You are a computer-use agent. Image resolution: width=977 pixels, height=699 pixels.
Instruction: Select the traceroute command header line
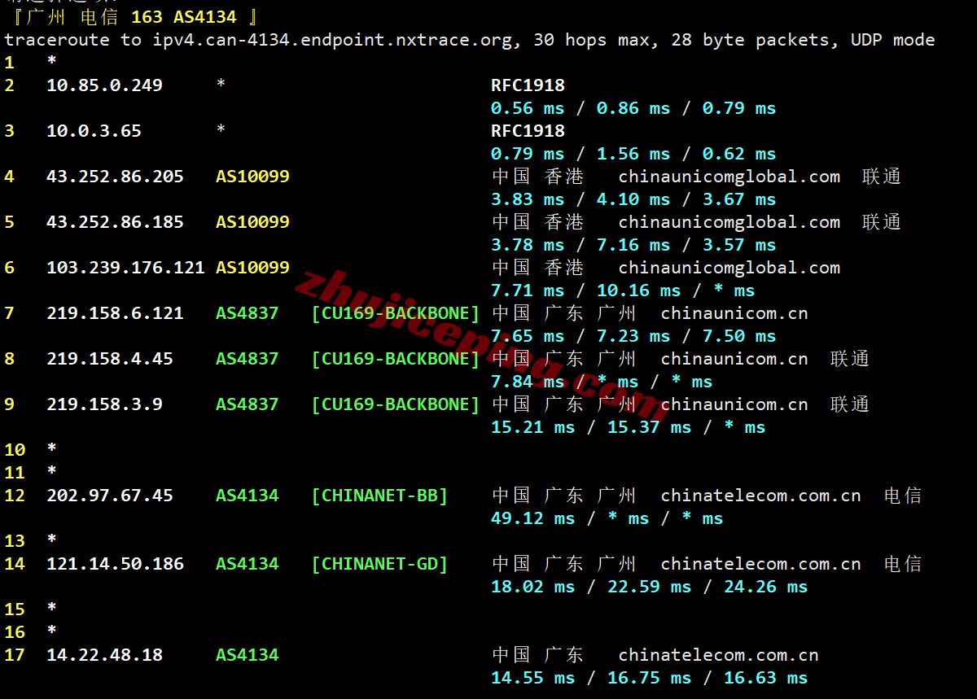tap(470, 40)
